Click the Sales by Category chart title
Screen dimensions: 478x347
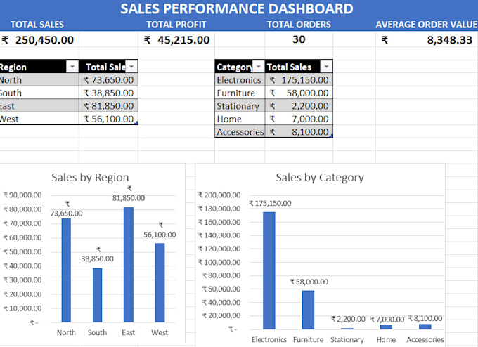(320, 177)
